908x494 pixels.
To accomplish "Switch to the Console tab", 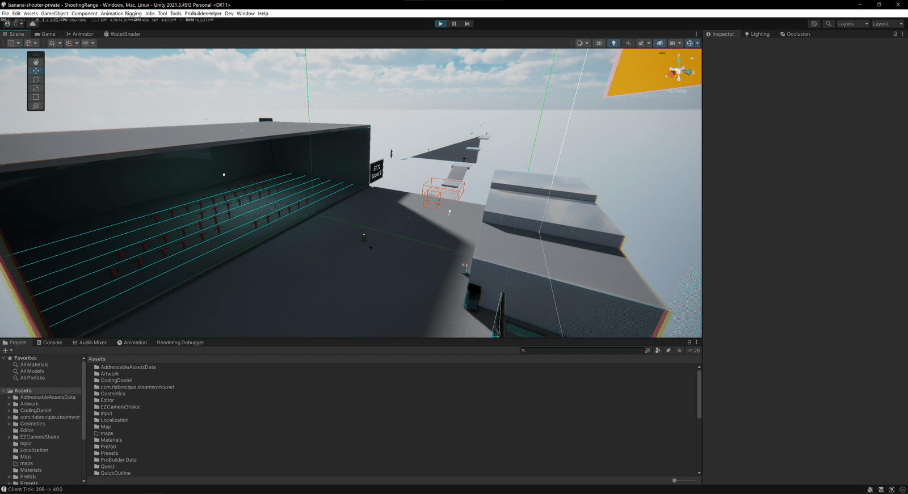I will coord(49,343).
